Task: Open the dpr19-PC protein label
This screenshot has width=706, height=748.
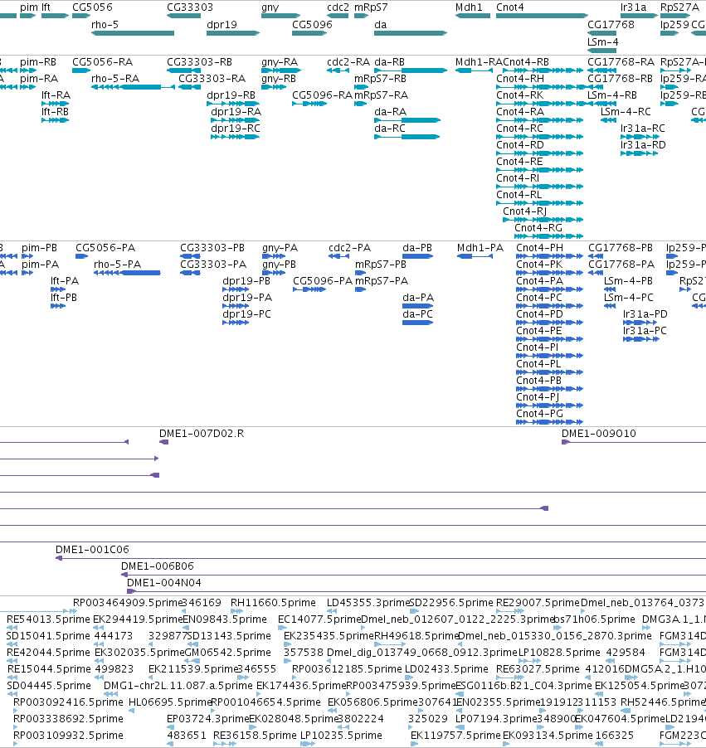Action: pos(246,313)
